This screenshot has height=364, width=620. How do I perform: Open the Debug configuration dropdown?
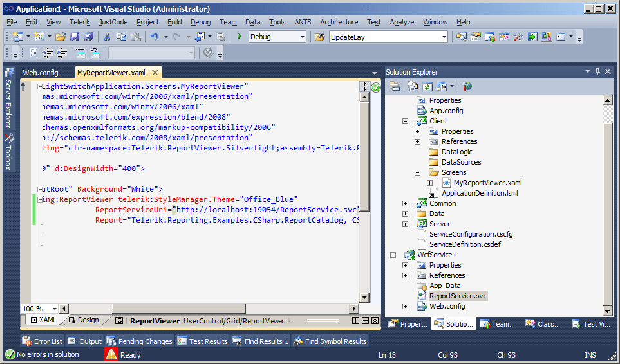302,37
